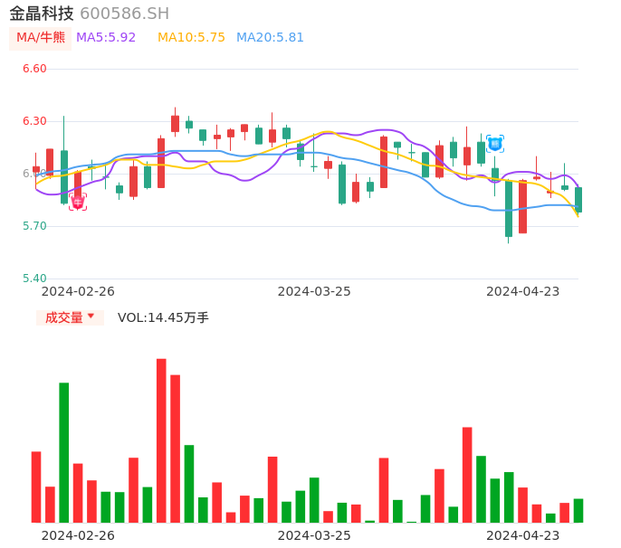Click the tallest red volume bar
The image size is (621, 548).
point(161,440)
